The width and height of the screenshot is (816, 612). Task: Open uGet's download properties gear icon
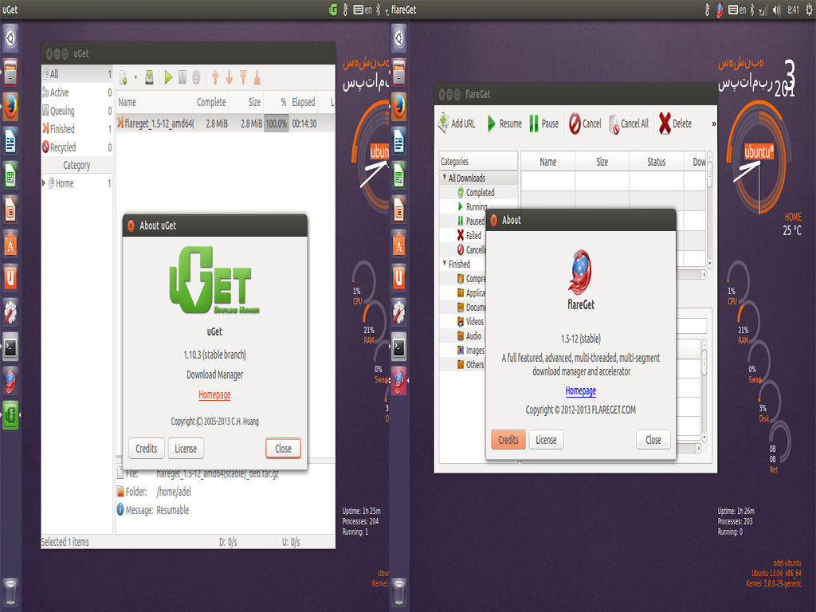pyautogui.click(x=196, y=77)
